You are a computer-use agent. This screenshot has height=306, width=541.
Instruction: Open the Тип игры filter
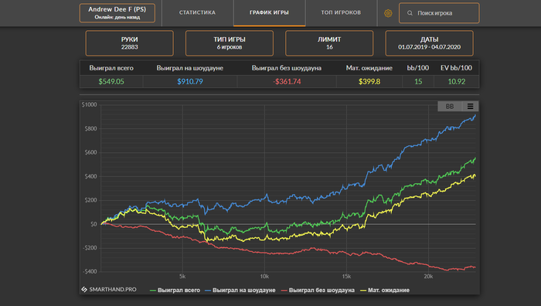tap(229, 43)
